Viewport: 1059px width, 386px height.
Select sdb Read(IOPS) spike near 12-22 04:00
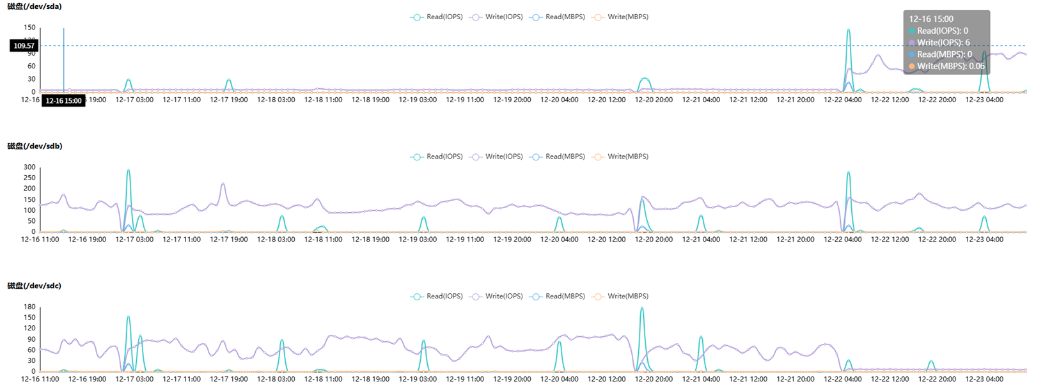click(849, 173)
